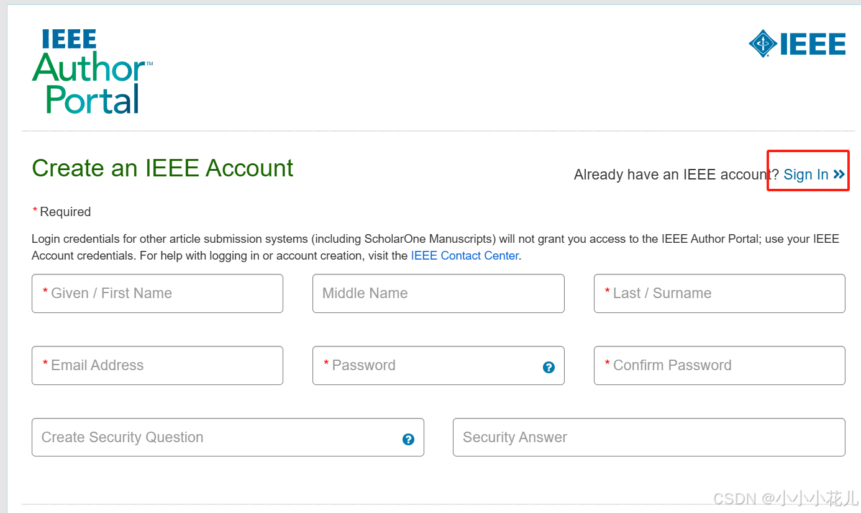Click into the Last / Surname field
Screen dimensions: 861x513
point(719,293)
